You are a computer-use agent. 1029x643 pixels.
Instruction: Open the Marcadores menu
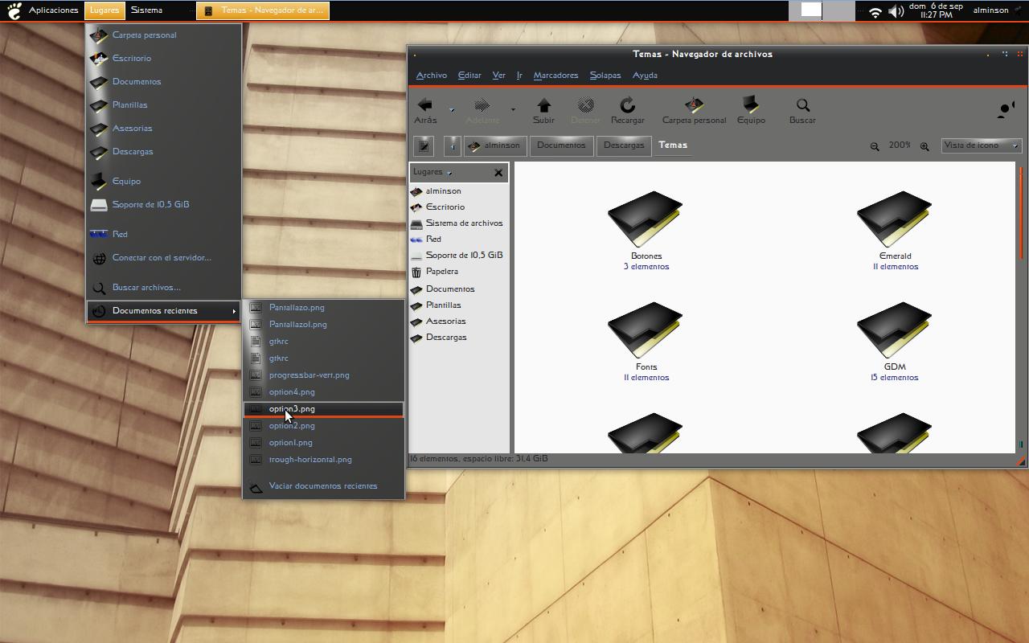pos(555,76)
